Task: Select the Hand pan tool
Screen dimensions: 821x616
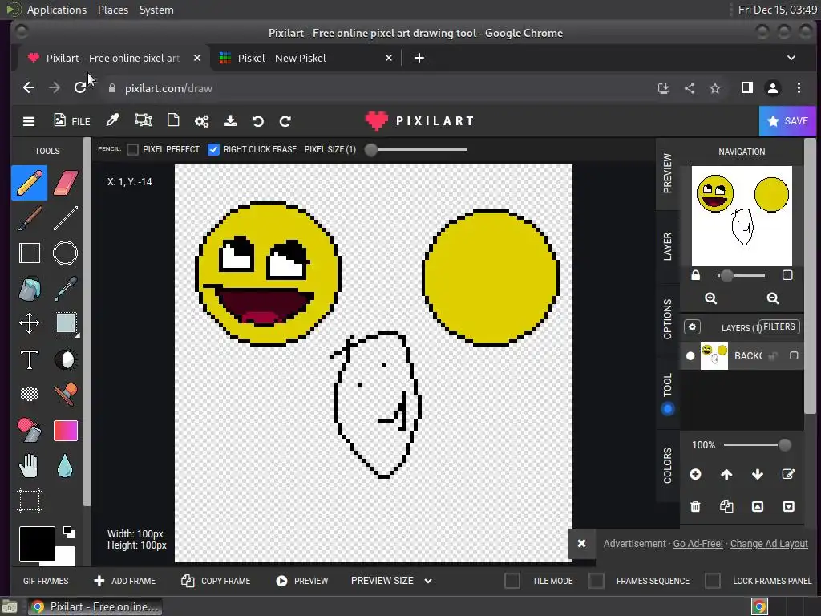Action: point(30,466)
